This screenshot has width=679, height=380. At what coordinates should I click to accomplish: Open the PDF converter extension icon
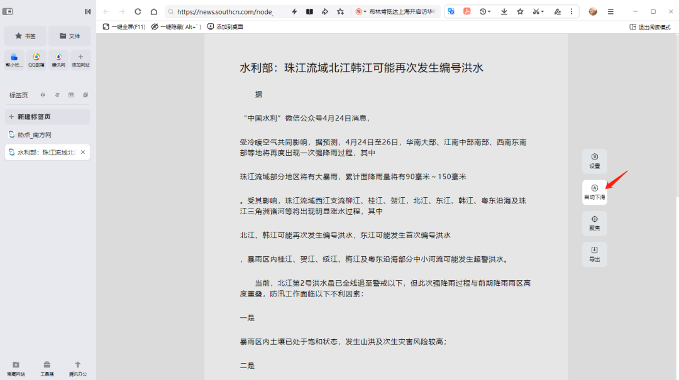[x=466, y=12]
